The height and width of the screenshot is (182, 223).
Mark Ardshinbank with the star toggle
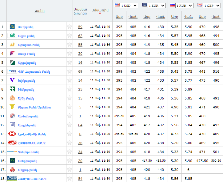(x=70, y=125)
